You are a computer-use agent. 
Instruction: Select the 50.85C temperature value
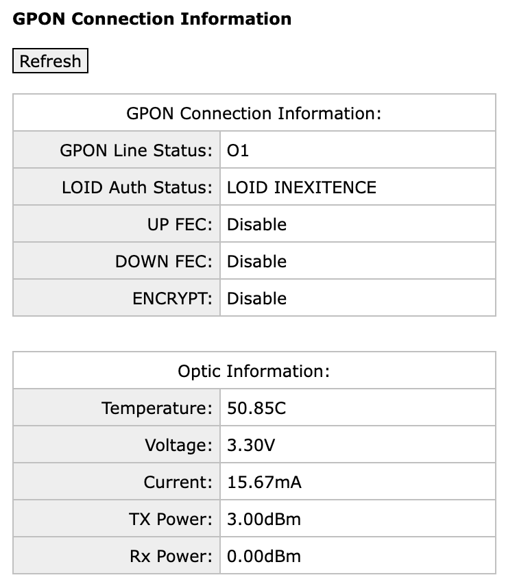click(256, 408)
